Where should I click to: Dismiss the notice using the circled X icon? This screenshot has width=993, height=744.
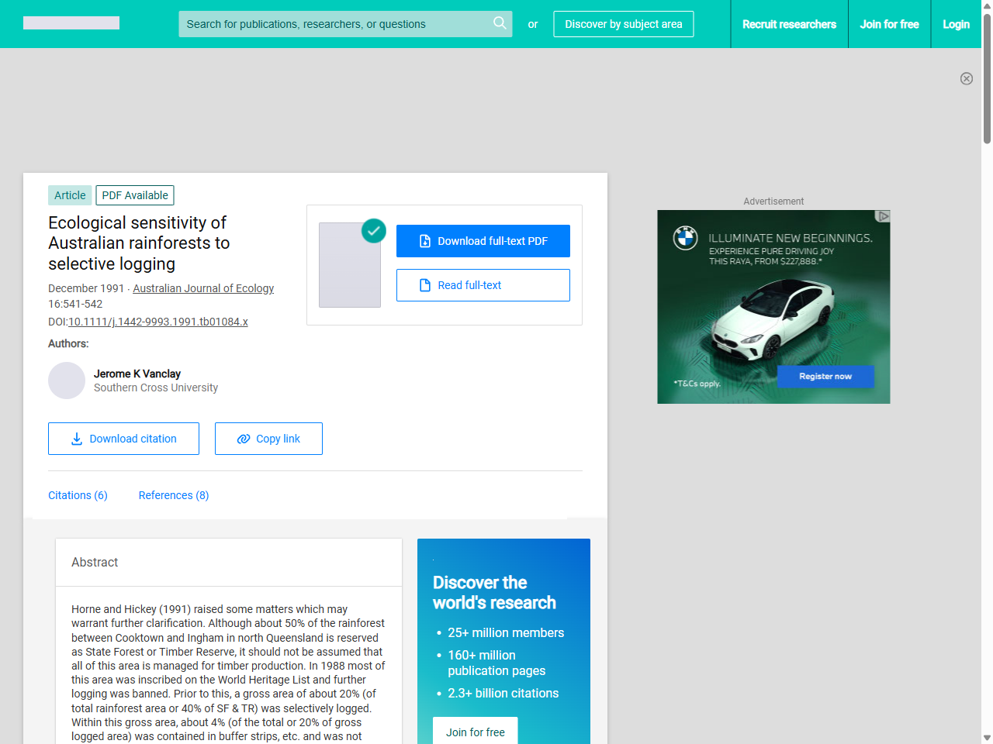pos(967,78)
